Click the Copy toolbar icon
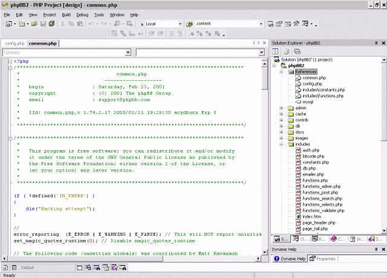The width and height of the screenshot is (387, 278). pyautogui.click(x=71, y=24)
